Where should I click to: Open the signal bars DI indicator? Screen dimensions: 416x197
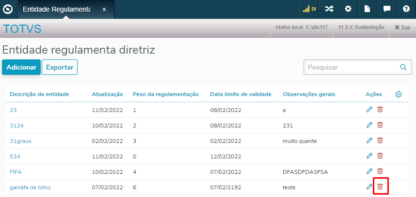tap(309, 9)
